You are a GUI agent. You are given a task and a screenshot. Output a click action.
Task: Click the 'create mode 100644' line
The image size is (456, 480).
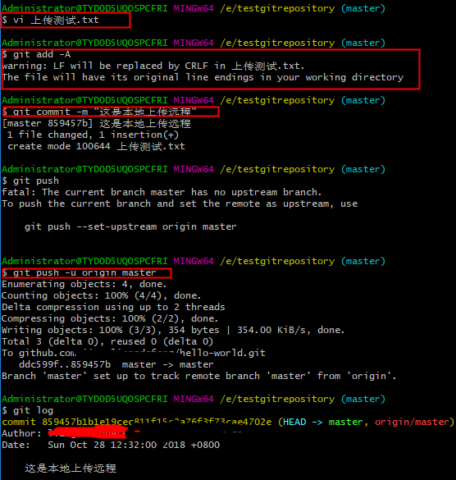coord(96,146)
